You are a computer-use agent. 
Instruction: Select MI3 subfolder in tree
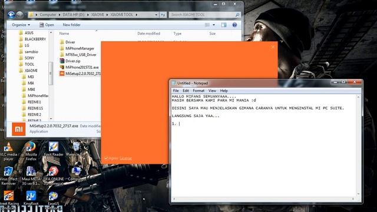(x=28, y=77)
